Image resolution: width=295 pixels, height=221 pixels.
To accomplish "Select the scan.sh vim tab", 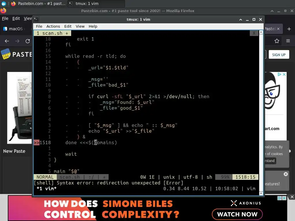I will click(52, 33).
